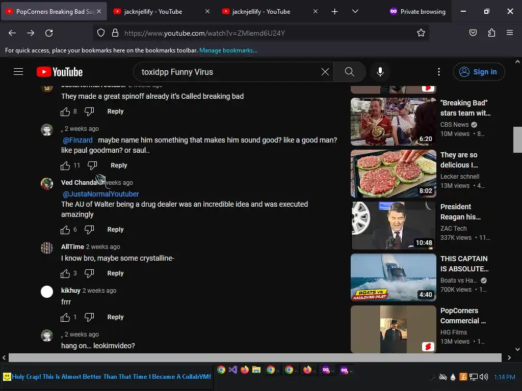Screen dimensions: 522x391
Task: Focus the browser URL address bar
Action: pos(260,33)
